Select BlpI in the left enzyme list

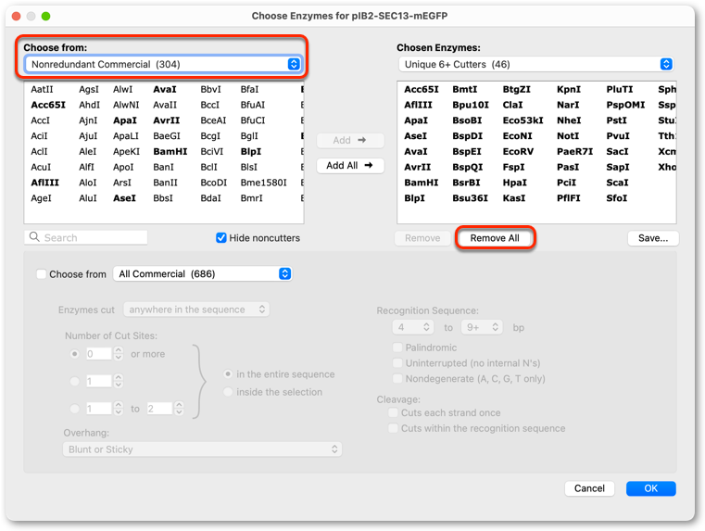pyautogui.click(x=251, y=152)
